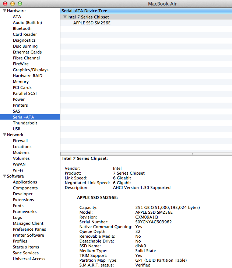
Task: Select Printer Software entry
Action: point(28,235)
